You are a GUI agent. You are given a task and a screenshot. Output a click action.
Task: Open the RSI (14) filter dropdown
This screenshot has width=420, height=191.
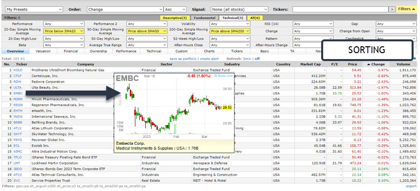tap(313, 24)
